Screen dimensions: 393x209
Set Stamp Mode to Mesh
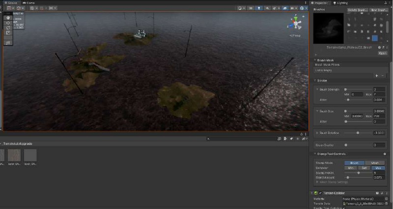[x=374, y=163]
